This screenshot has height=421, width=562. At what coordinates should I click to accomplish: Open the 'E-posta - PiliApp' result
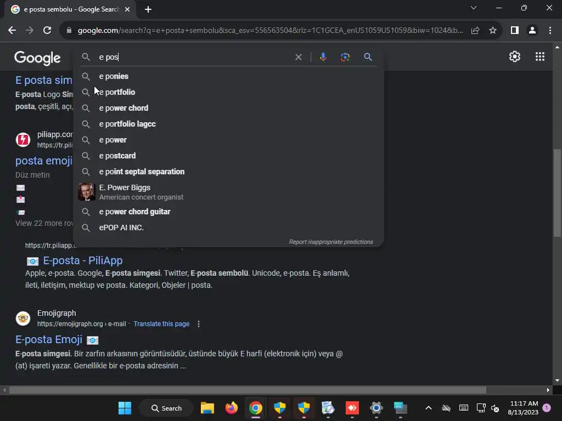83,260
